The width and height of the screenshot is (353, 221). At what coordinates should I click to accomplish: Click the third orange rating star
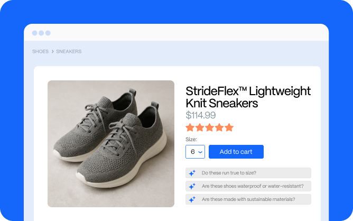(209, 127)
